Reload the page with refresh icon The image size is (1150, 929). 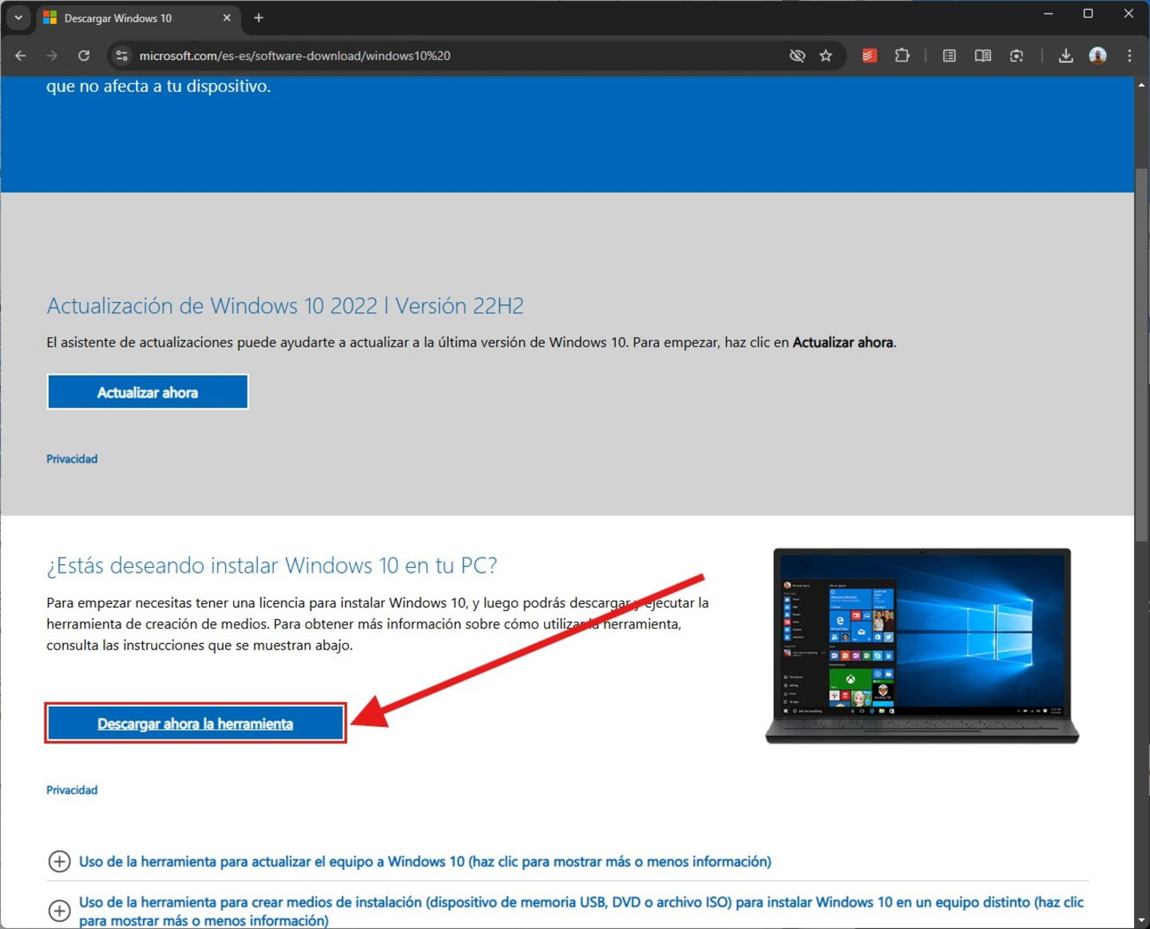[84, 56]
